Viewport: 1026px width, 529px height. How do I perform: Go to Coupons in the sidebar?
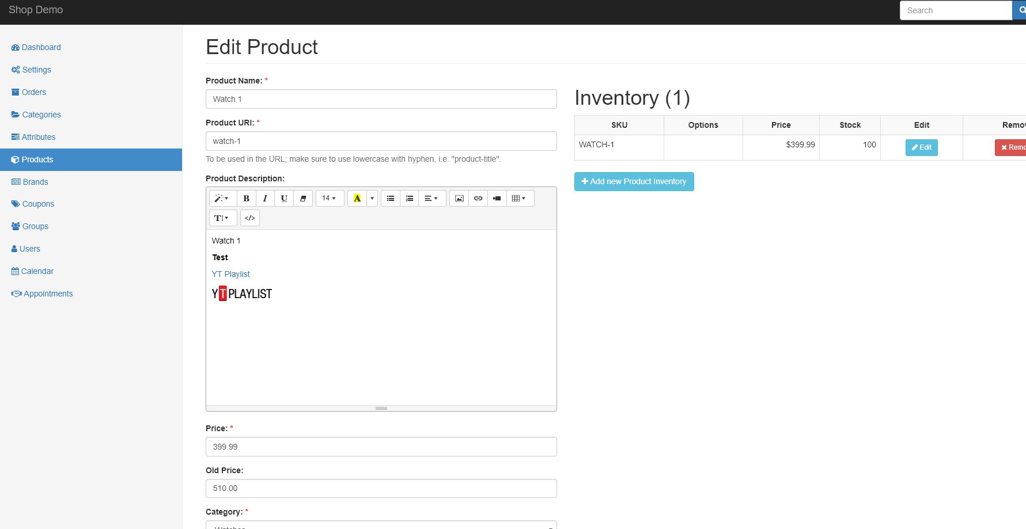(x=38, y=204)
